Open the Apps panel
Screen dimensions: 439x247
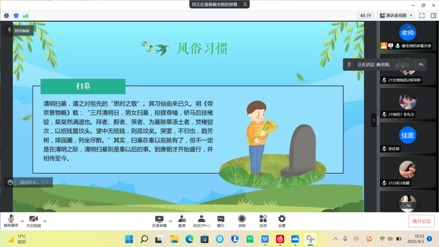pos(263,221)
